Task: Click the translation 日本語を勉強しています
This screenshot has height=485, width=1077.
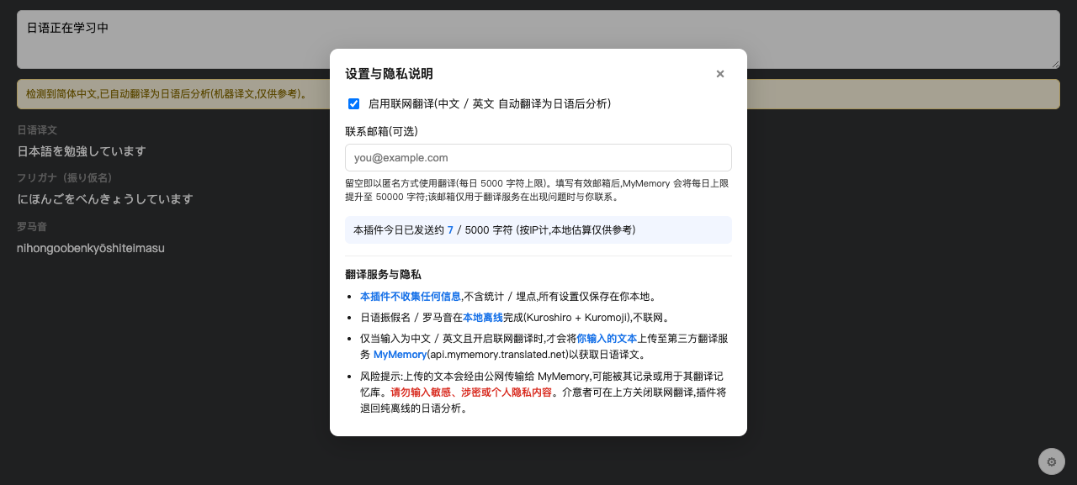Action: coord(82,151)
